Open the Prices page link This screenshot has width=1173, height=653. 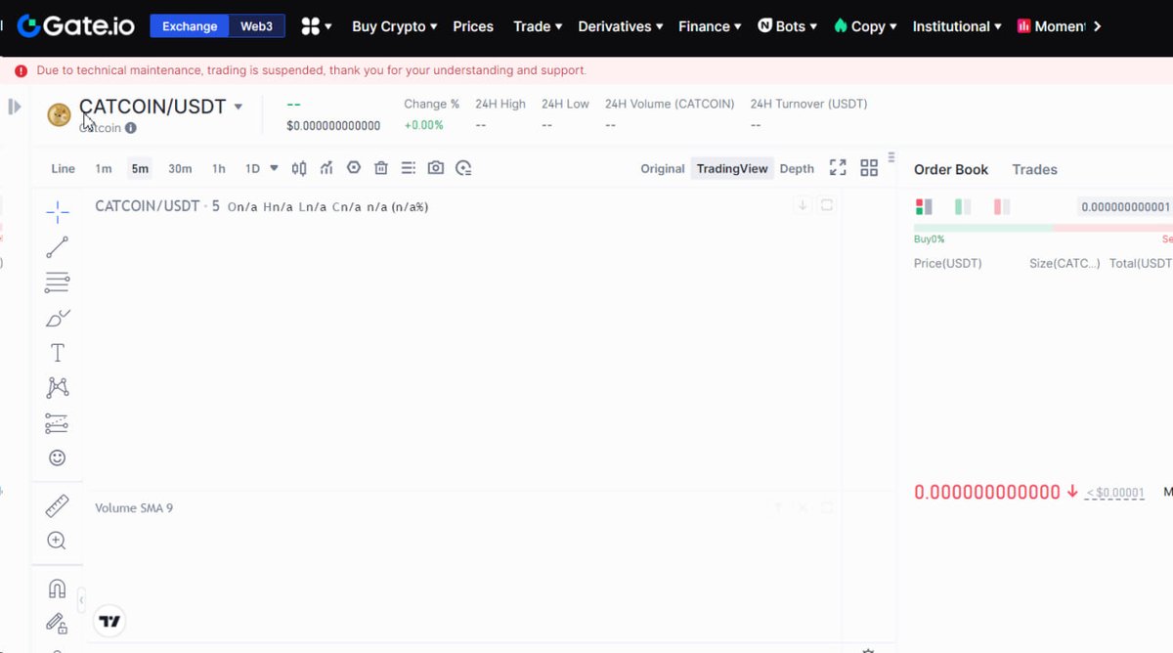[473, 26]
